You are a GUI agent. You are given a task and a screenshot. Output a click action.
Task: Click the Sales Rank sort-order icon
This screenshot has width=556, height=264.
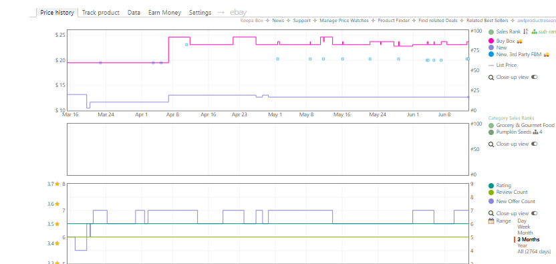click(x=525, y=32)
